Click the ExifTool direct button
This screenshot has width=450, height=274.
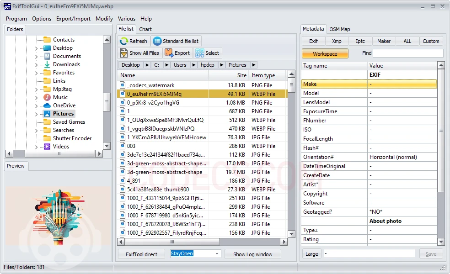142,254
